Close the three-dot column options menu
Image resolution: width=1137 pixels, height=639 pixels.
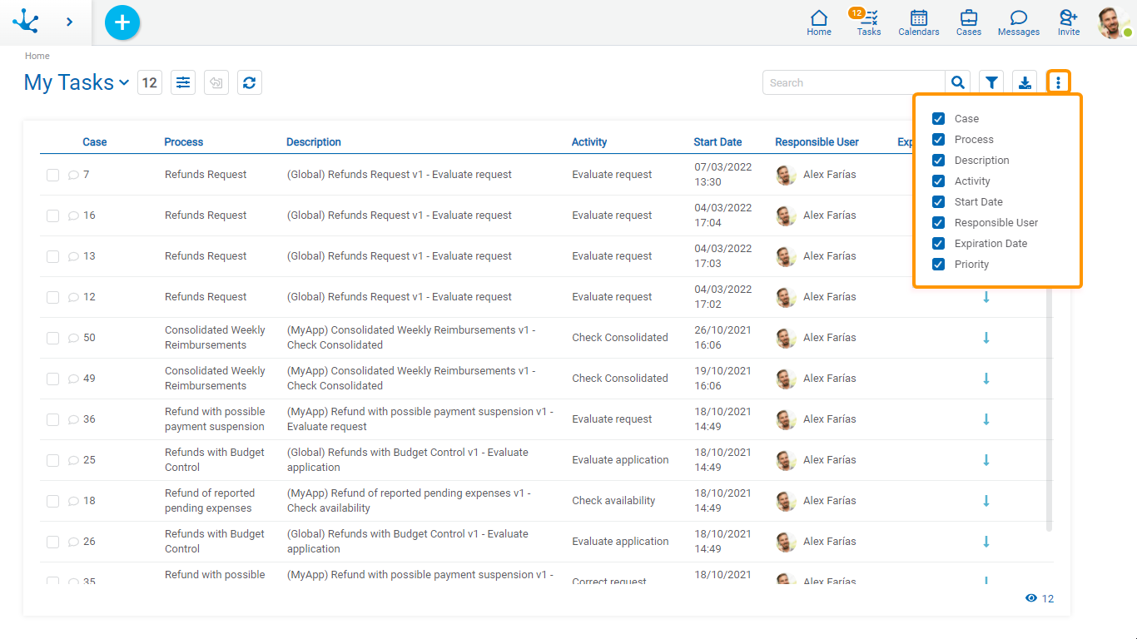[x=1058, y=82]
